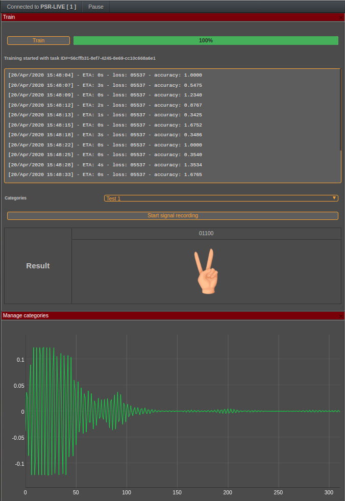Click the green 100% progress bar

(206, 40)
